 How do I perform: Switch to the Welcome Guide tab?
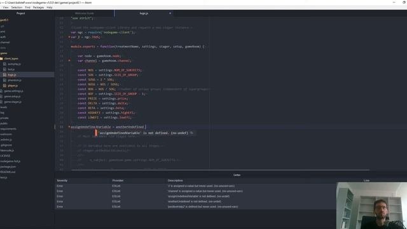click(85, 13)
